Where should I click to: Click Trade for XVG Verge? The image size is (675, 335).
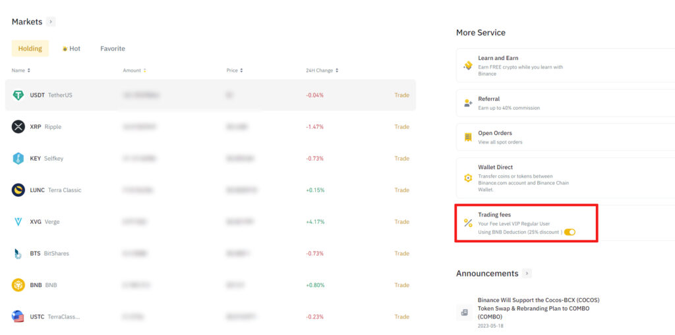tap(401, 222)
